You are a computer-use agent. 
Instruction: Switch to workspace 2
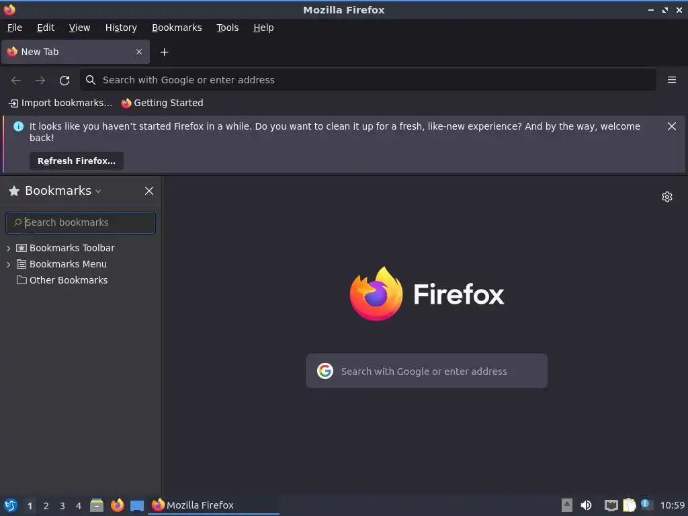coord(46,506)
